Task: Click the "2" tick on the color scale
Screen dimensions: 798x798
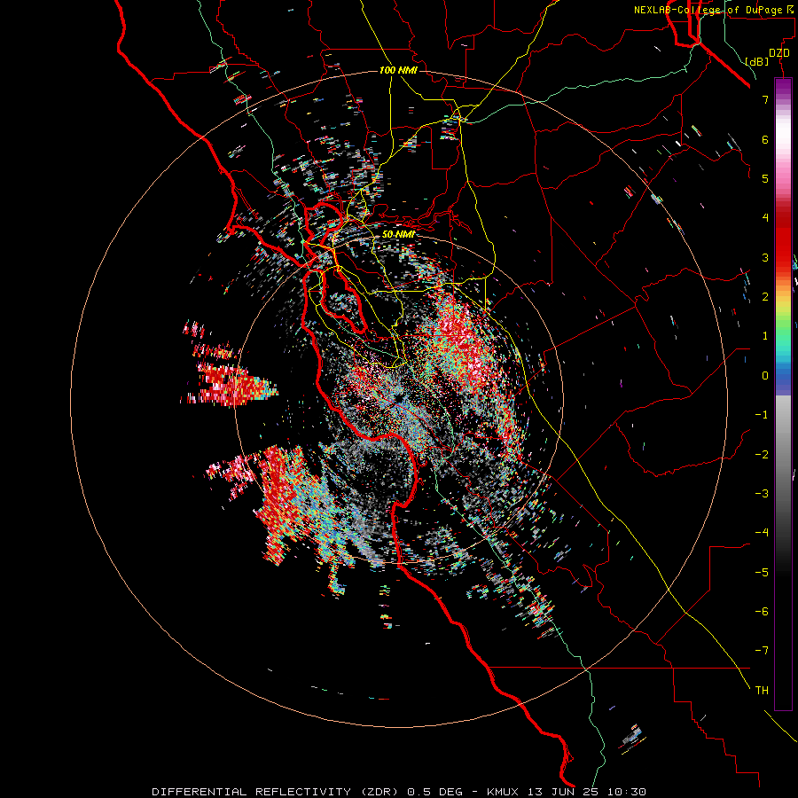Action: pyautogui.click(x=765, y=297)
